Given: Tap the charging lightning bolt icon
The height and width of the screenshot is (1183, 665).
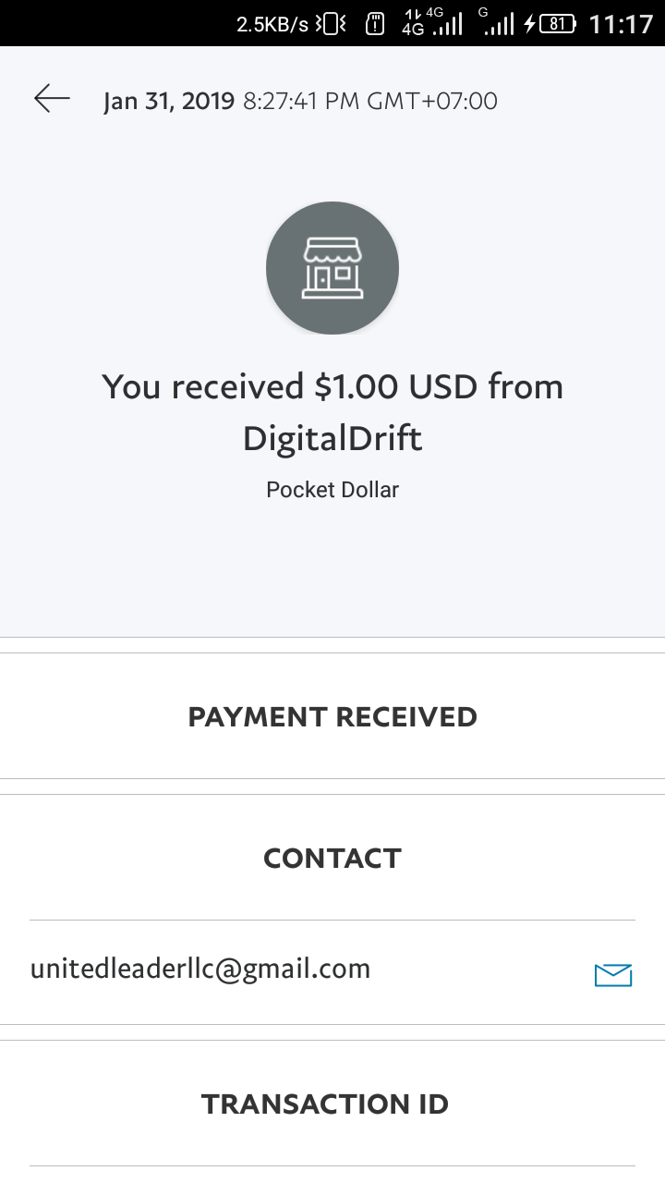Looking at the screenshot, I should tap(529, 24).
